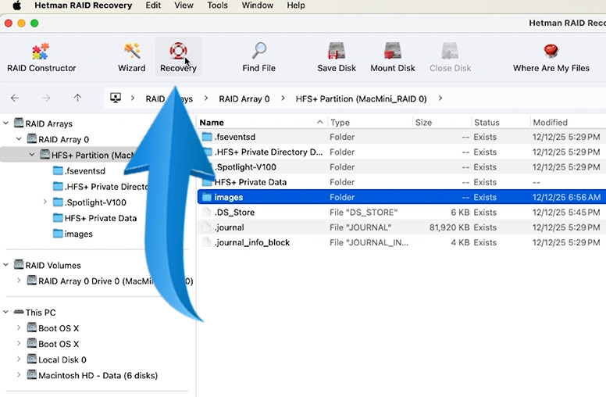Select the images folder in file list

[x=401, y=198]
